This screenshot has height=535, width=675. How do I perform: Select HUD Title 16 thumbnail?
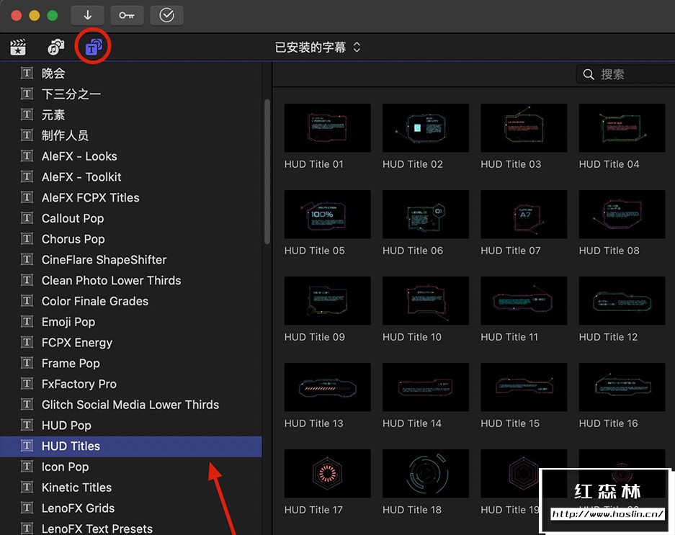click(x=622, y=387)
